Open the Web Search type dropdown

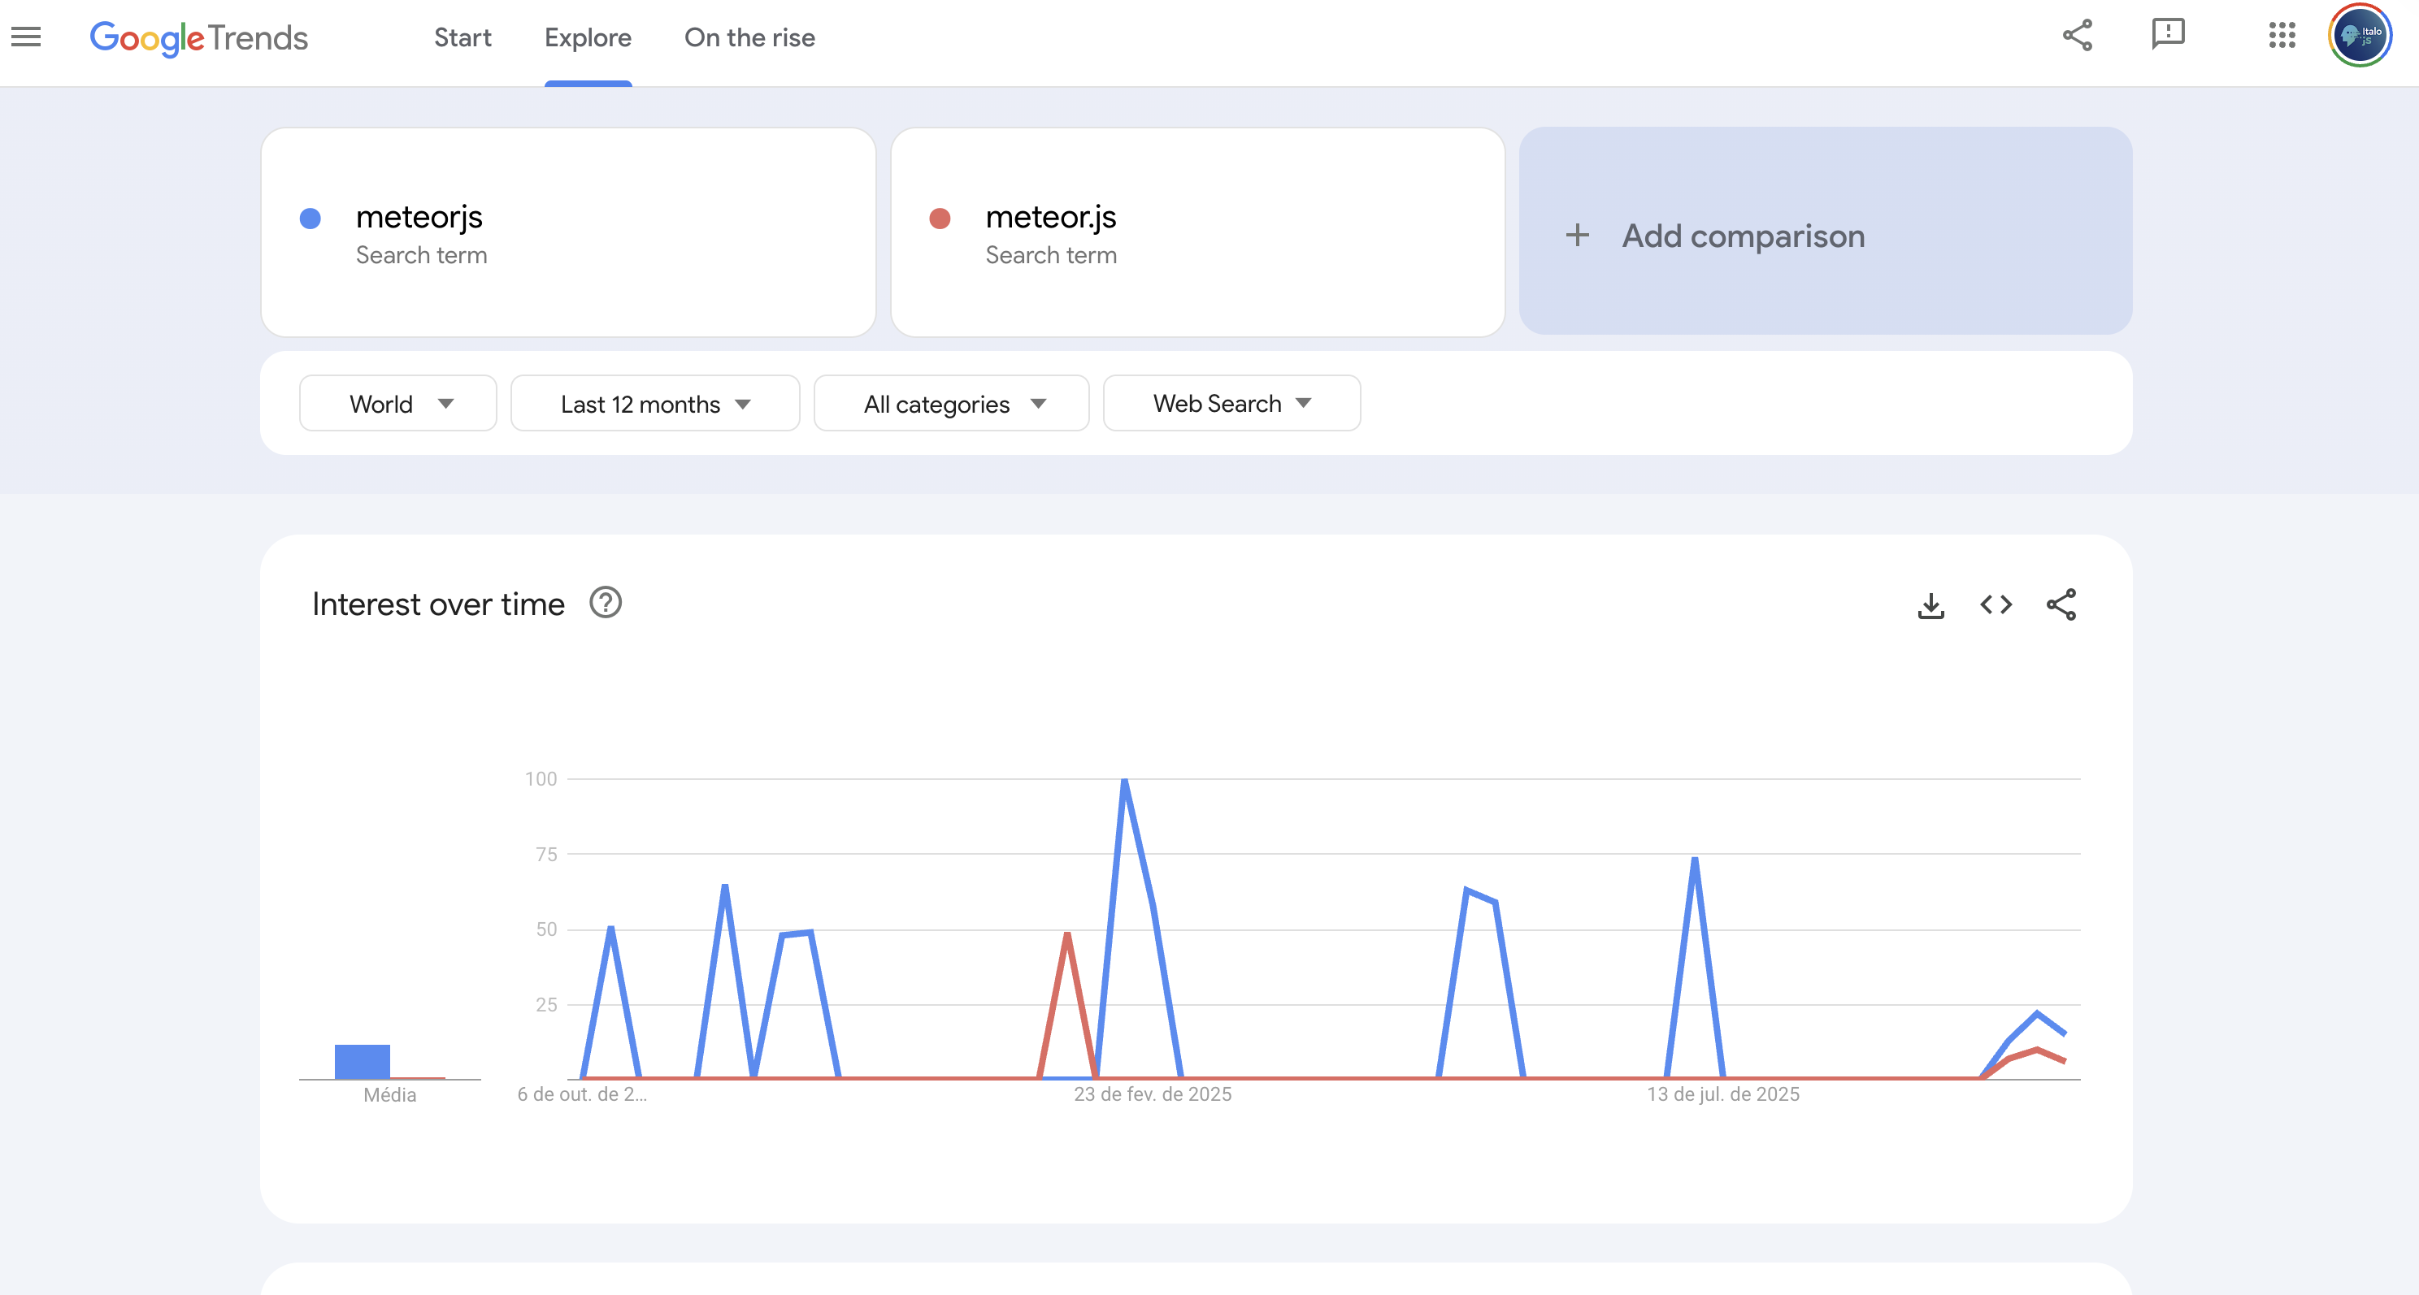click(x=1231, y=404)
